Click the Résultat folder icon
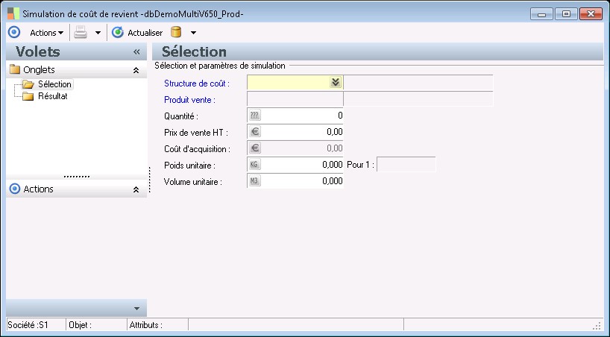 point(28,96)
